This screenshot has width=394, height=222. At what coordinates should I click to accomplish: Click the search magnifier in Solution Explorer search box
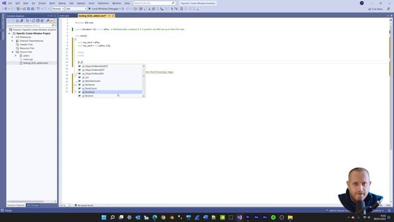[53, 25]
